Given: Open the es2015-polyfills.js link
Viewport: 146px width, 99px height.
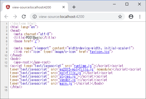Looking at the screenshot, I should [x=76, y=69].
